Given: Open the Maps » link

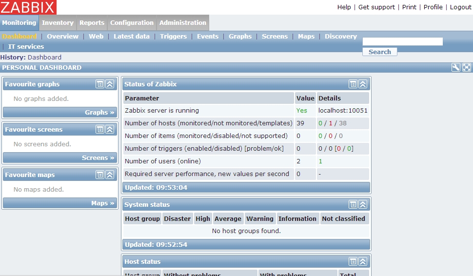Looking at the screenshot, I should point(103,203).
